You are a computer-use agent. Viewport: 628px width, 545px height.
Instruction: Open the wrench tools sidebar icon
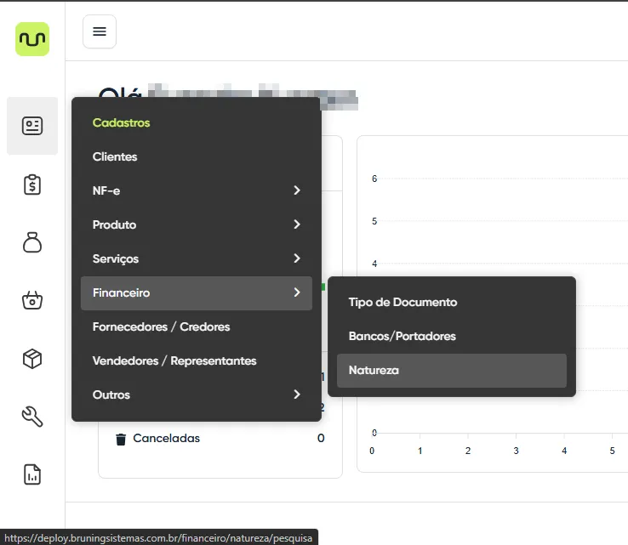(32, 417)
